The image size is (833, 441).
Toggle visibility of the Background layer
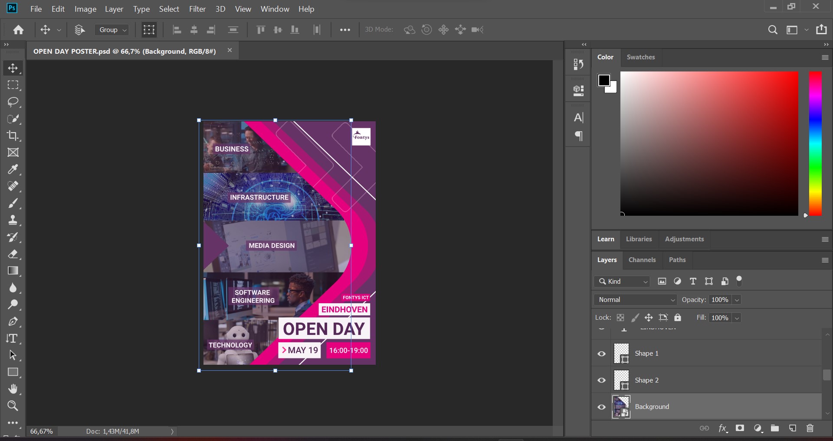click(x=602, y=407)
